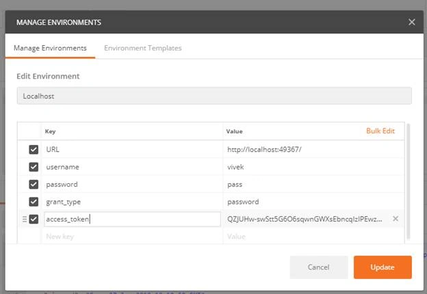Screen dimensions: 427x294
Task: Click the username key cell
Action: pos(132,167)
